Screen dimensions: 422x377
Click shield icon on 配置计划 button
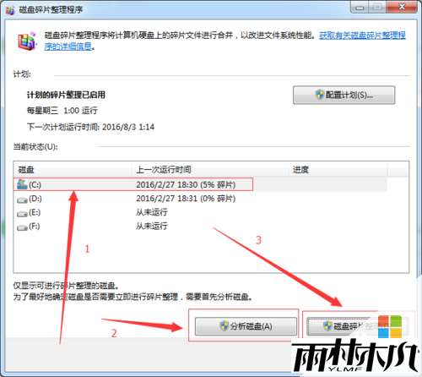320,95
